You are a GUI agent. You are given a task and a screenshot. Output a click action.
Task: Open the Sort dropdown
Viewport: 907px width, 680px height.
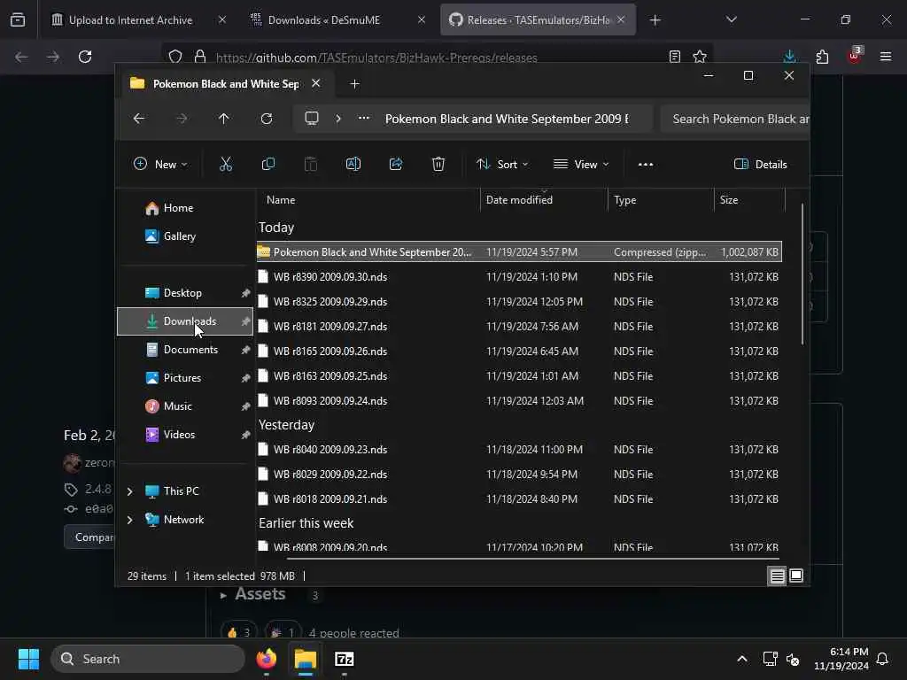[x=502, y=164]
